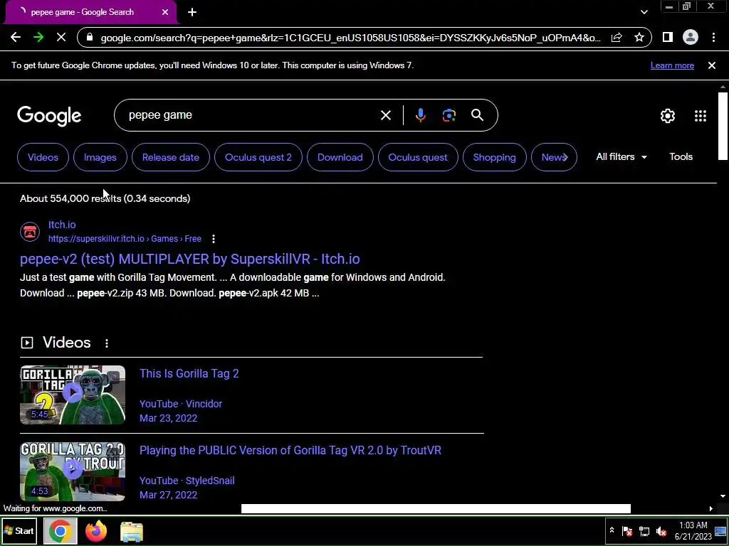Play This Is Gorilla Tag 2 thumbnail
The width and height of the screenshot is (729, 546).
[x=73, y=395]
